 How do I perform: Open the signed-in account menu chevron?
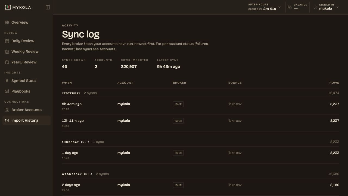(338, 7)
